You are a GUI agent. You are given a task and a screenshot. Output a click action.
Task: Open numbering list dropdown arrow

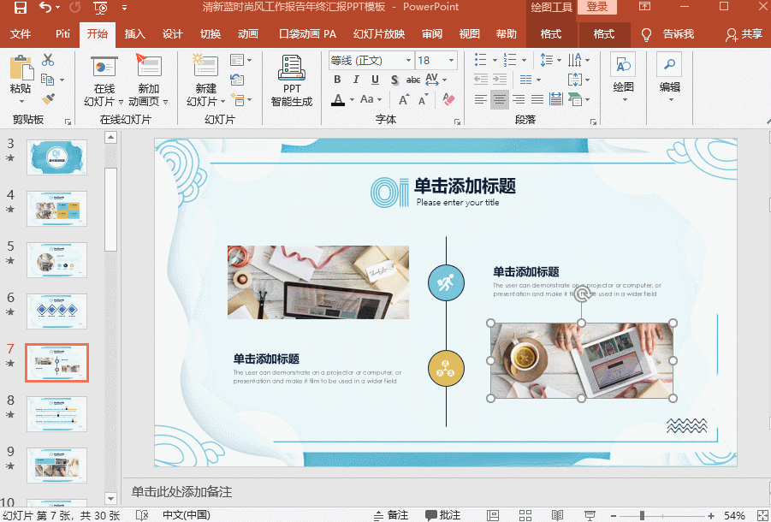tap(525, 61)
